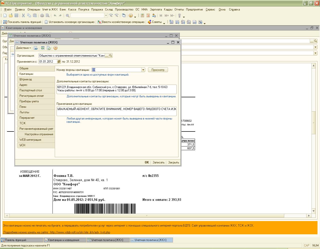Click the M memory icon in the toolbar

click(x=161, y=15)
